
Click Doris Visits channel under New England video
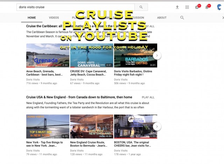pyautogui.click(x=77, y=151)
